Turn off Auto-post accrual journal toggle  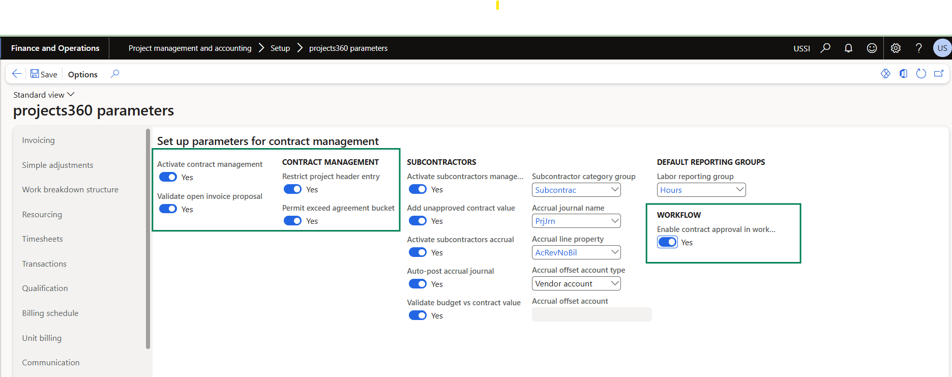[418, 284]
